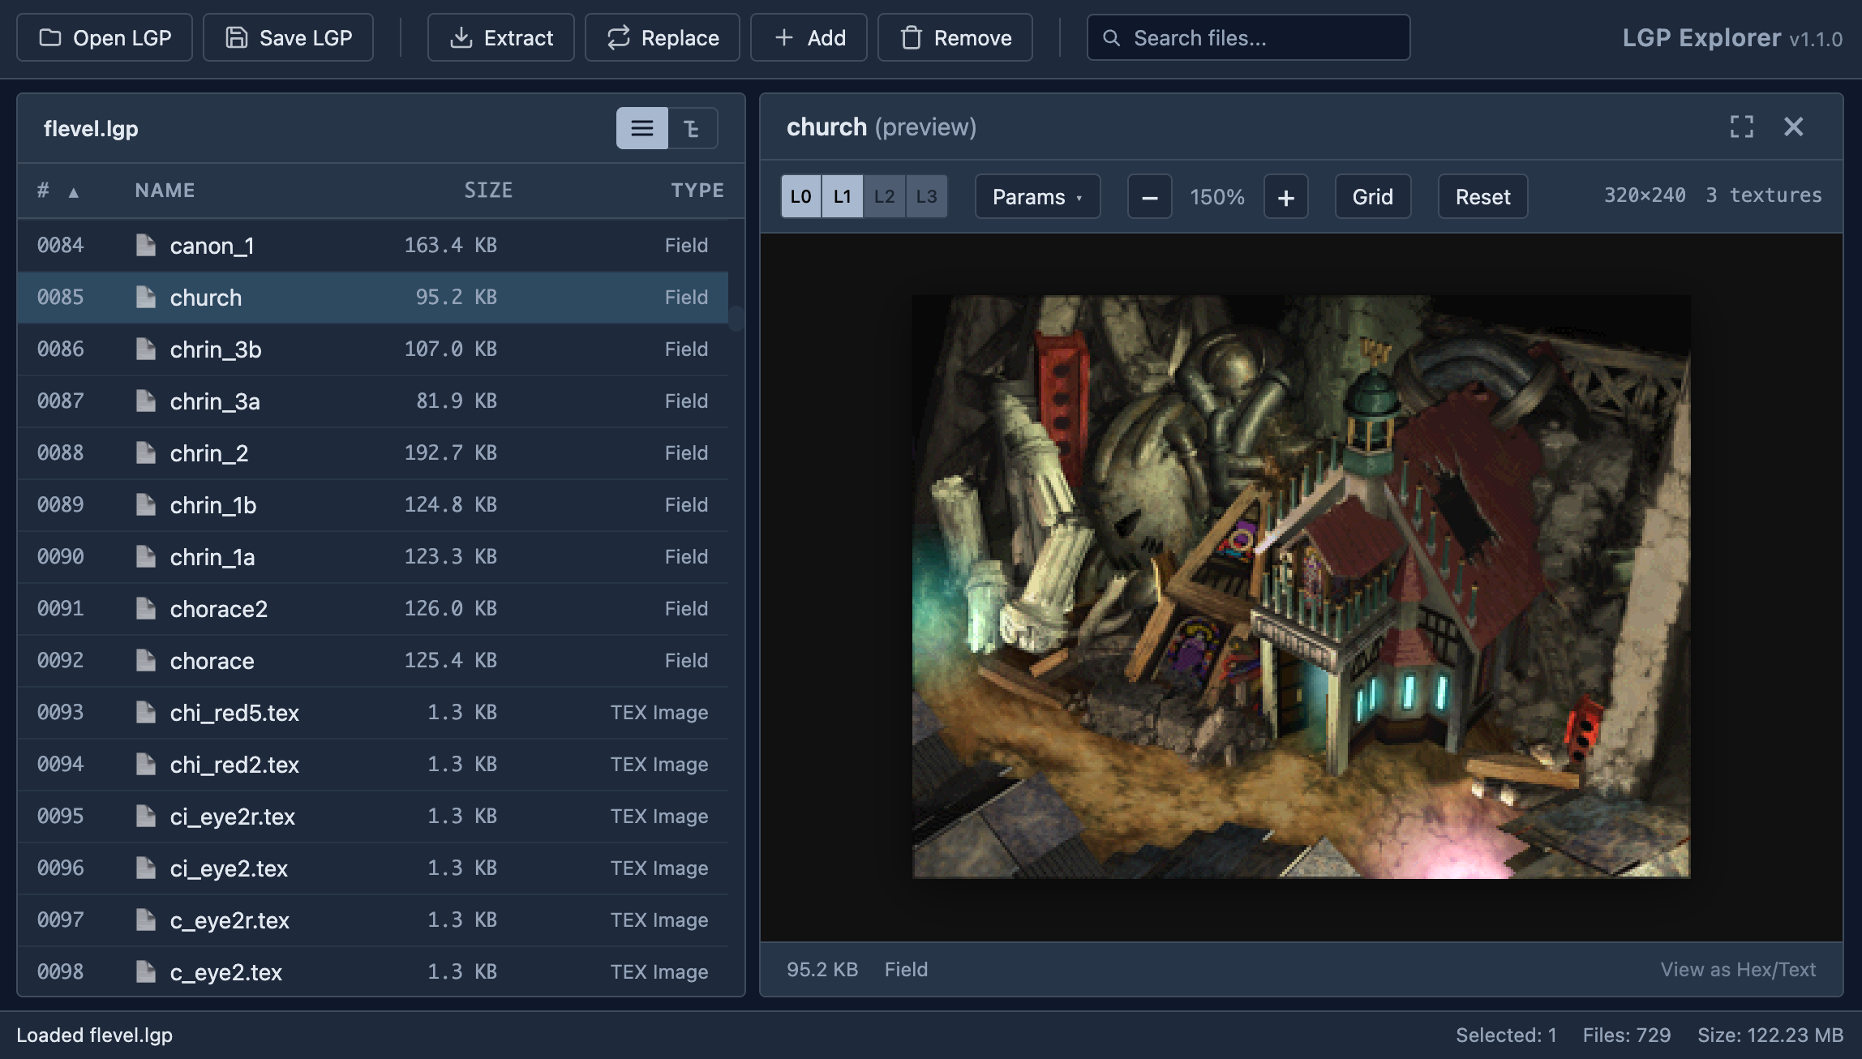The width and height of the screenshot is (1862, 1059).
Task: Select the chi_red2.tex file row
Action: [x=373, y=764]
